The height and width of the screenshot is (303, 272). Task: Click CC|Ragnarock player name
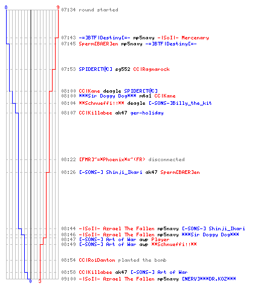151,69
